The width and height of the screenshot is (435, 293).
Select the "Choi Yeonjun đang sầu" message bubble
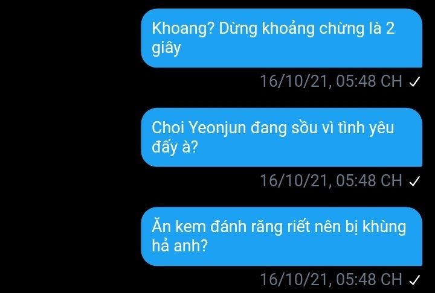tap(282, 137)
